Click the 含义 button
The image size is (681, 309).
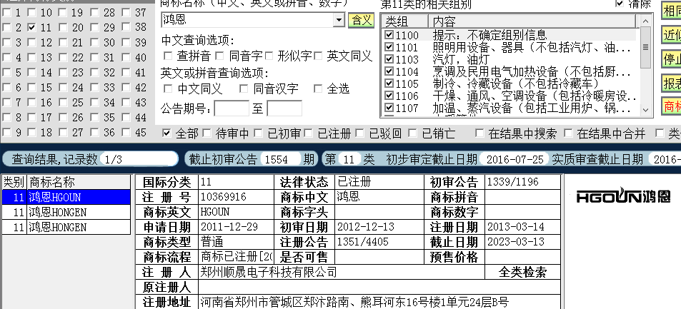point(362,20)
